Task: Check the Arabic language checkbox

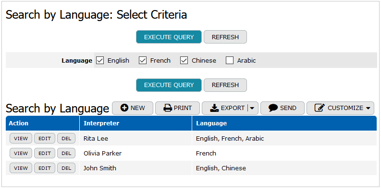Action: click(x=230, y=60)
